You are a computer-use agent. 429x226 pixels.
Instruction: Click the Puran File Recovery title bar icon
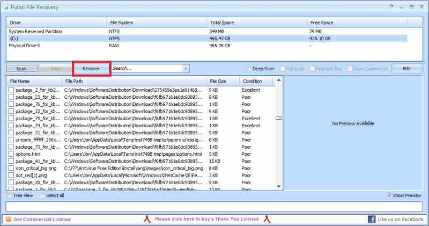coord(6,7)
